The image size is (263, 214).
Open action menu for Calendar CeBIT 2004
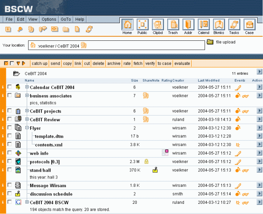click(259, 87)
